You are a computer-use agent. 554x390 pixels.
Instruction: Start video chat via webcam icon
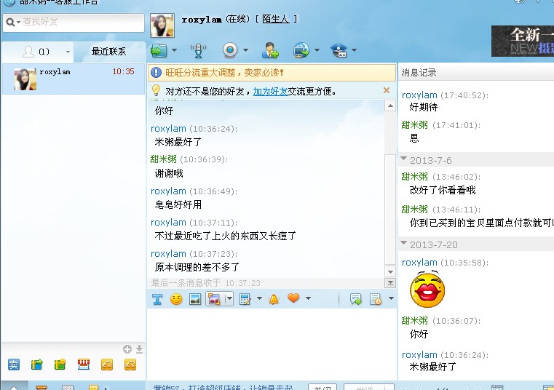click(230, 50)
